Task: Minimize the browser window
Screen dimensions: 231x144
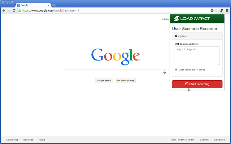Action: click(x=8, y=2)
